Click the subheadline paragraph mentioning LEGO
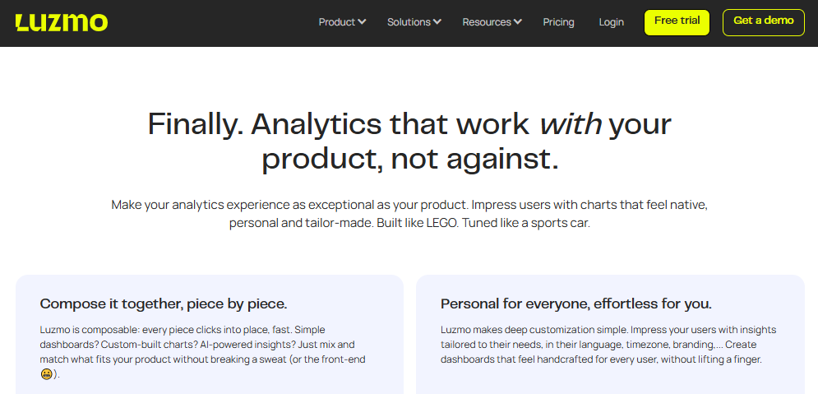Viewport: 818px width, 394px height. [409, 214]
